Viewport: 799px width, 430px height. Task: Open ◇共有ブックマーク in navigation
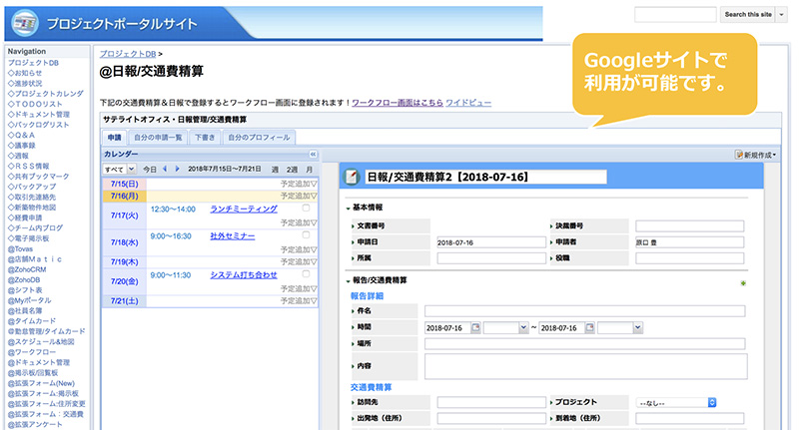coord(38,176)
